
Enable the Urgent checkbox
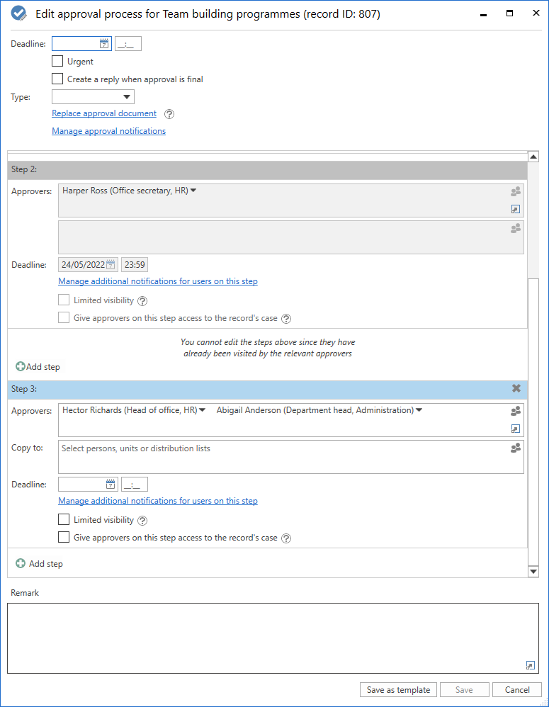pos(57,62)
